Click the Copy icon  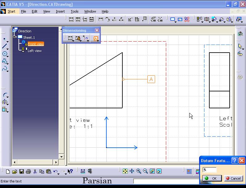(x=42, y=172)
